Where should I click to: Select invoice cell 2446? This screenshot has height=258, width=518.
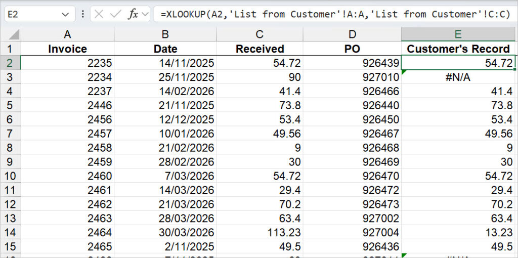click(x=67, y=105)
